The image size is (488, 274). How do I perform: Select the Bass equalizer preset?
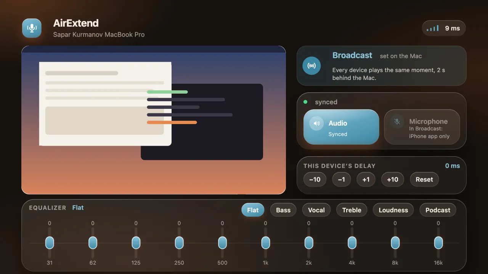pos(283,210)
